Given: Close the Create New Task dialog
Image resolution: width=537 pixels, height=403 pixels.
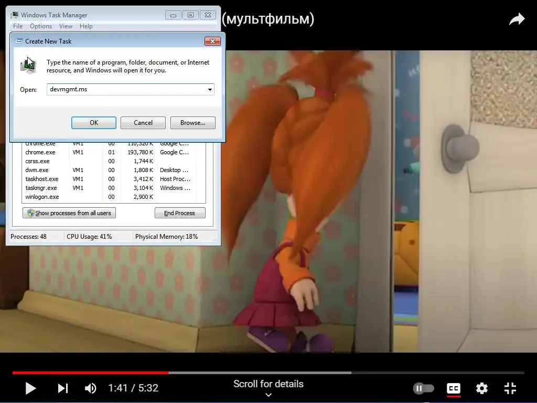Looking at the screenshot, I should point(212,41).
